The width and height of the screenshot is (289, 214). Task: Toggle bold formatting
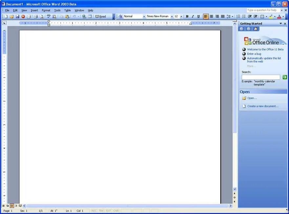187,17
